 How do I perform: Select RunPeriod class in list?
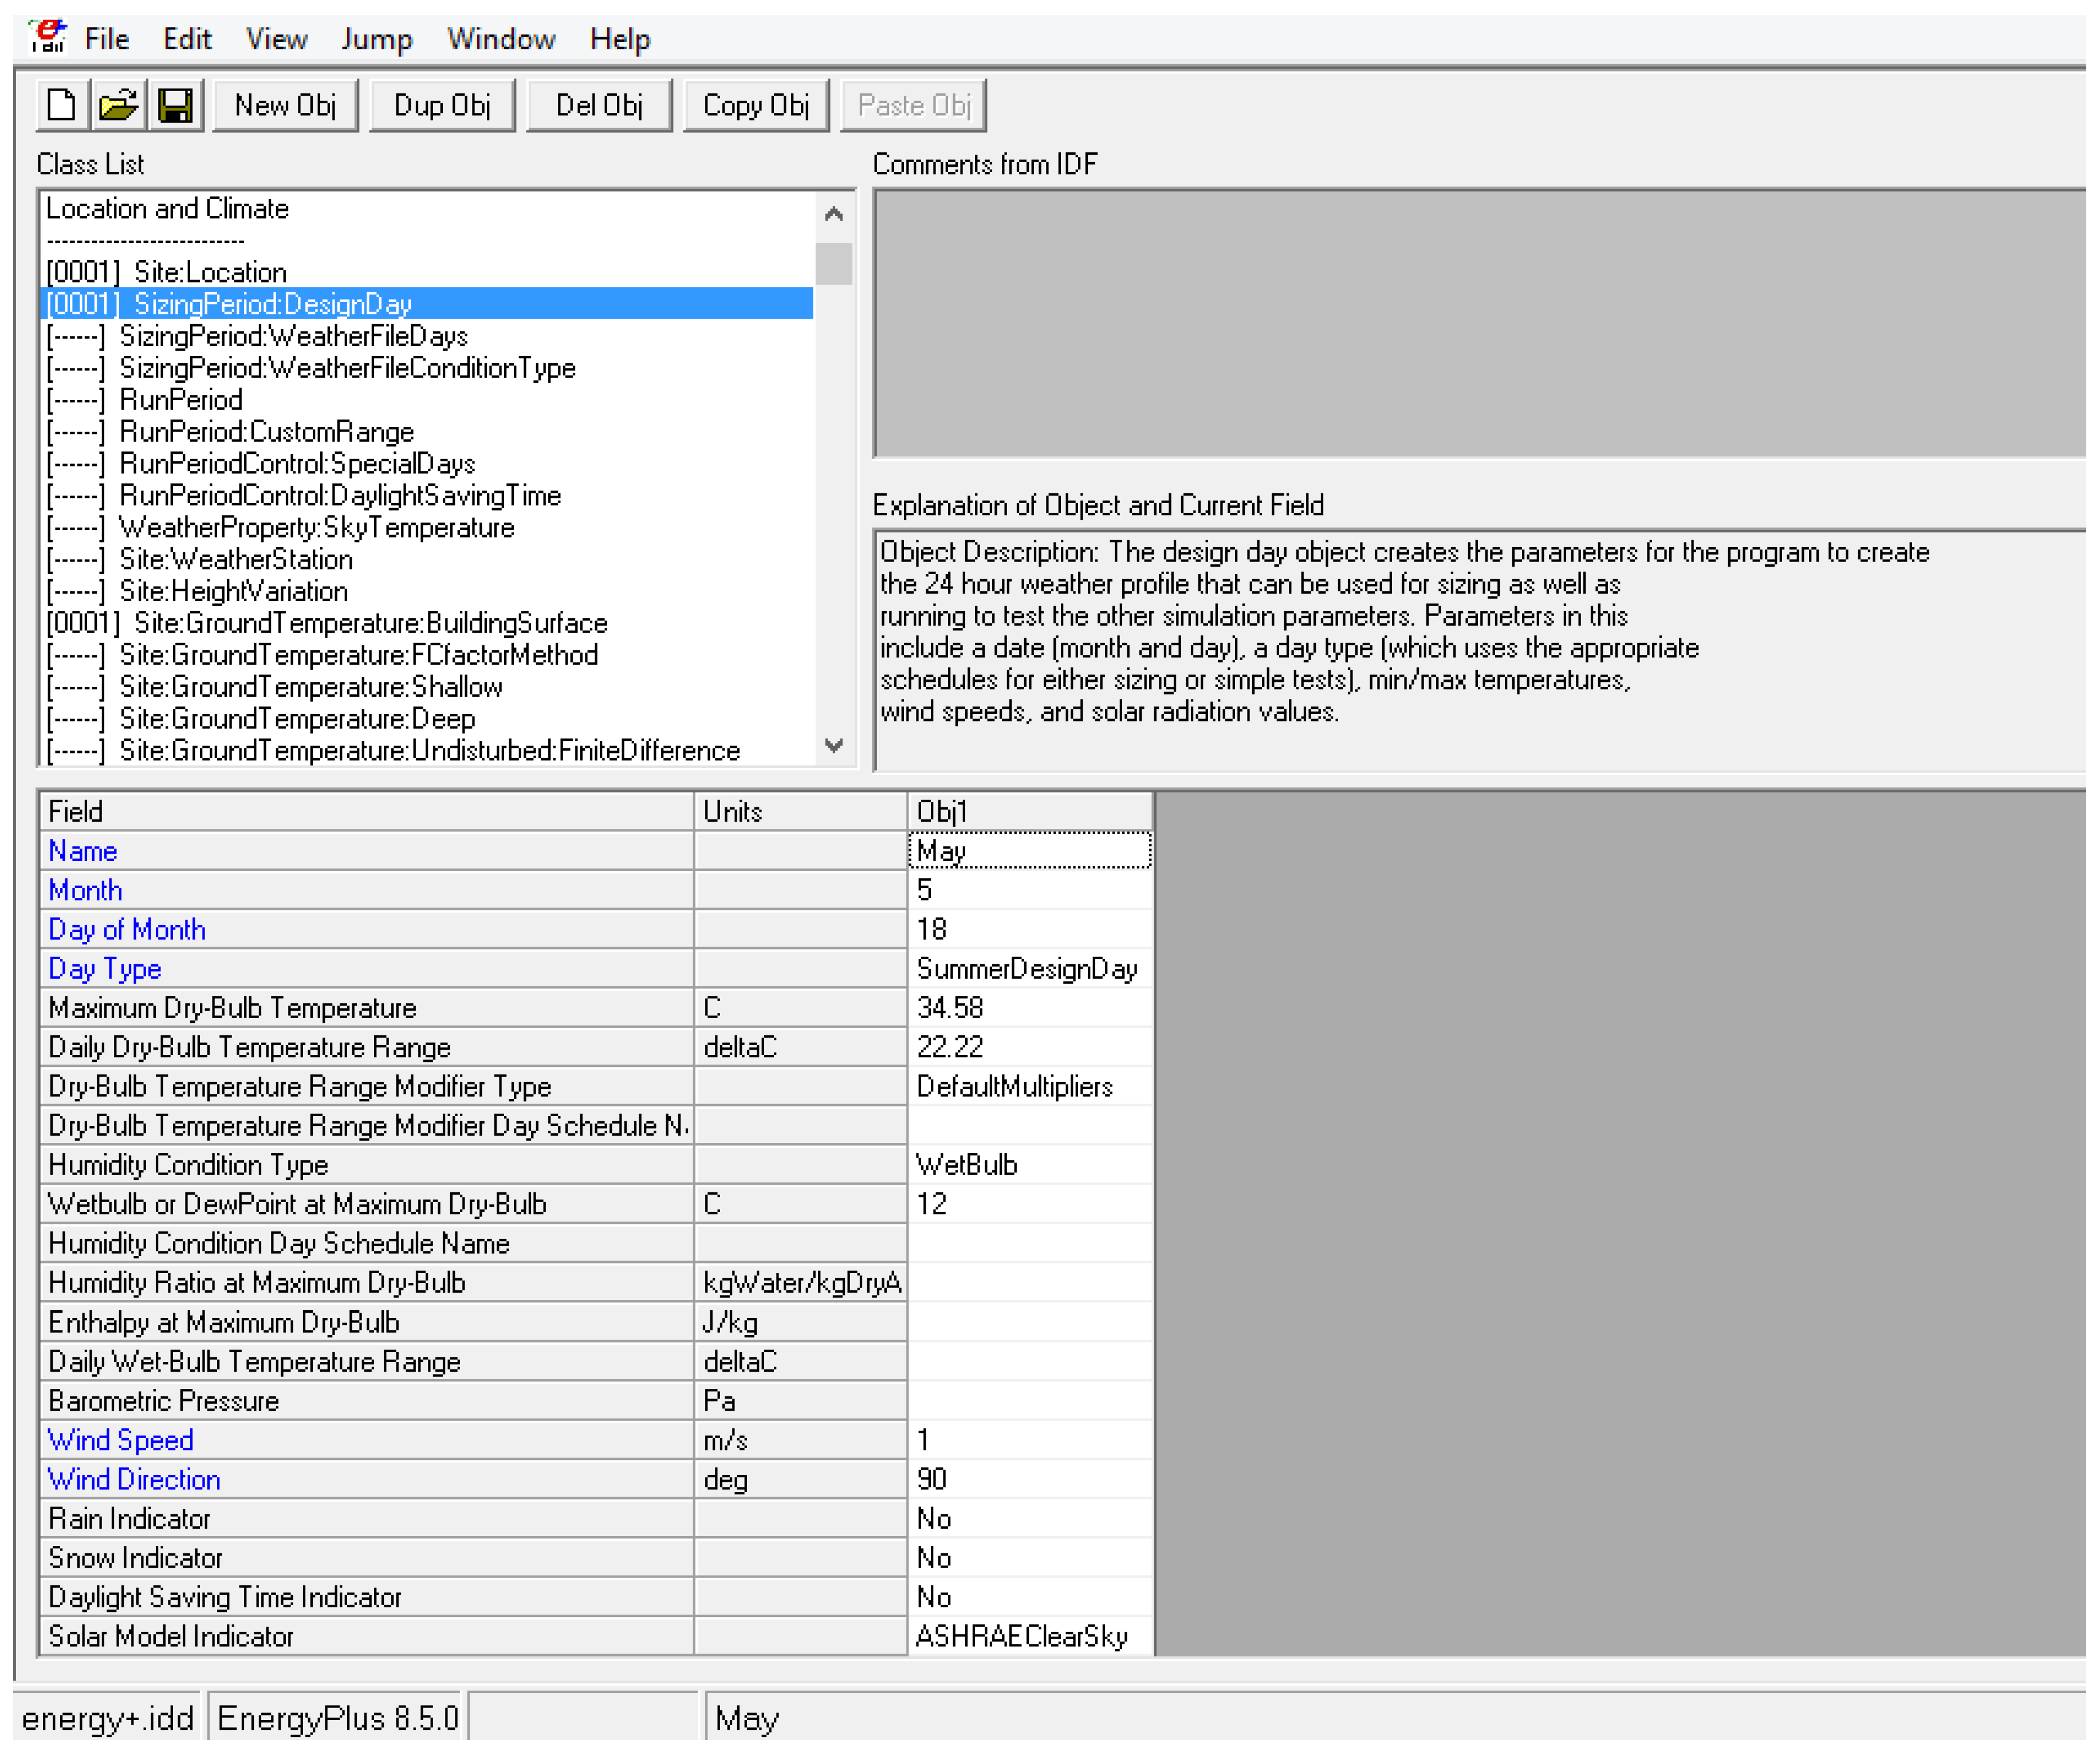(x=180, y=400)
